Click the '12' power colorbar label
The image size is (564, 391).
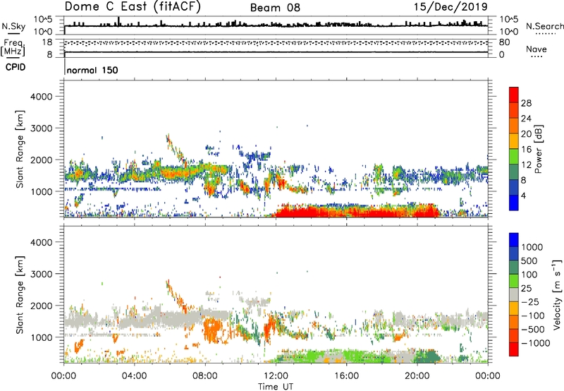point(526,165)
